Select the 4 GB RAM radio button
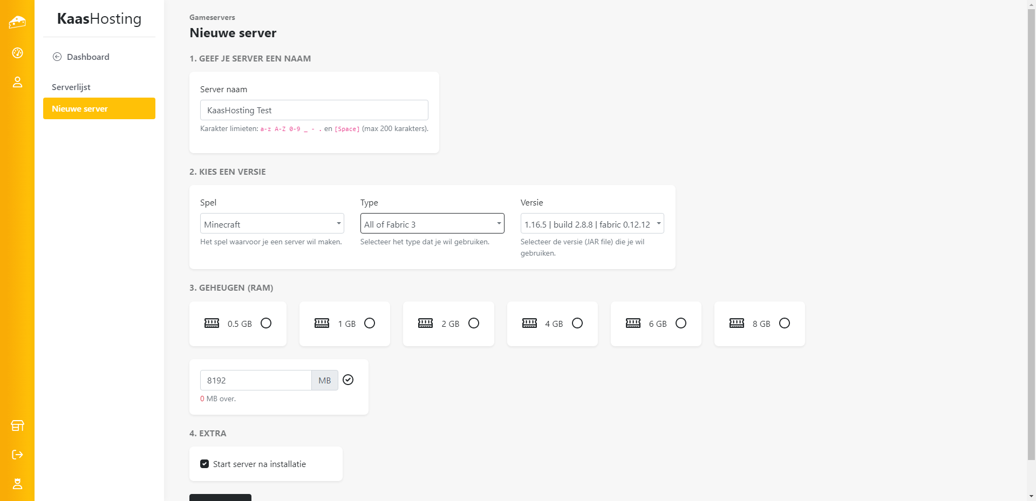The height and width of the screenshot is (501, 1036). 577,323
